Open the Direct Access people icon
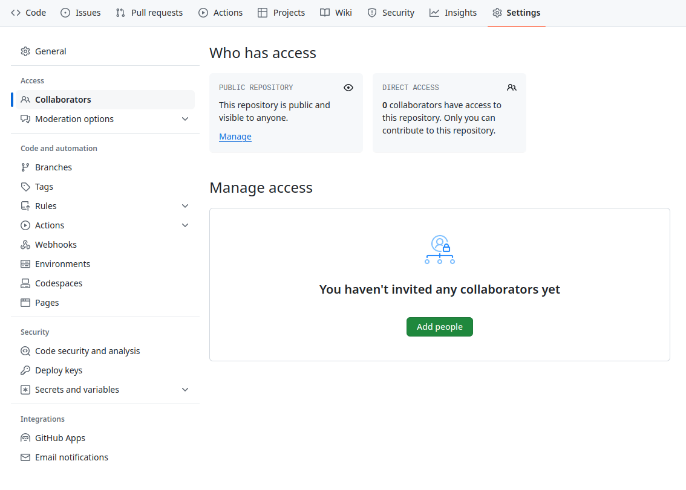Viewport: 686px width, 490px height. pos(512,88)
